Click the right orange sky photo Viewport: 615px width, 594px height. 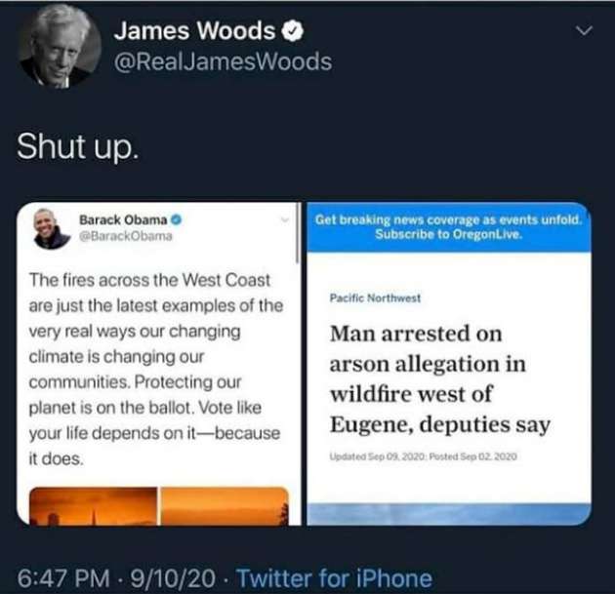225,506
